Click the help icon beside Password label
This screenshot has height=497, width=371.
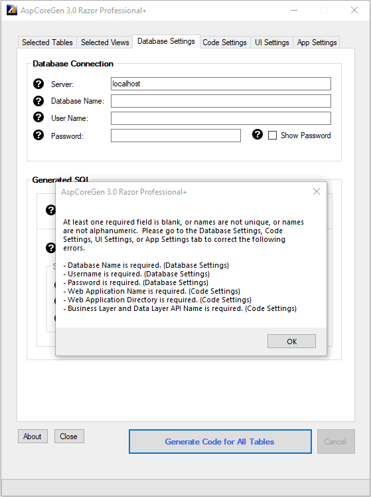coord(38,135)
